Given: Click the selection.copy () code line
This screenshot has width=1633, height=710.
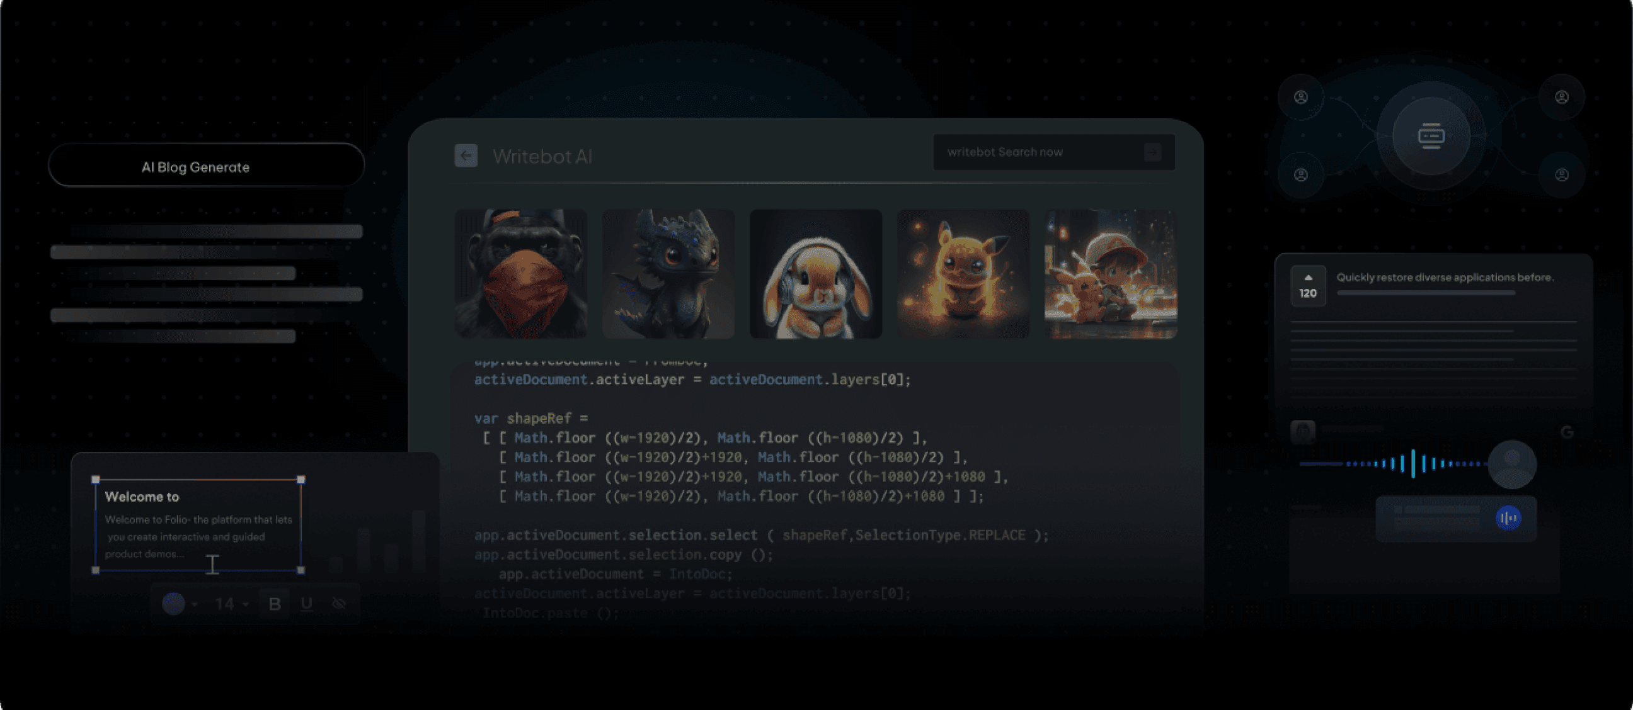Looking at the screenshot, I should 624,554.
